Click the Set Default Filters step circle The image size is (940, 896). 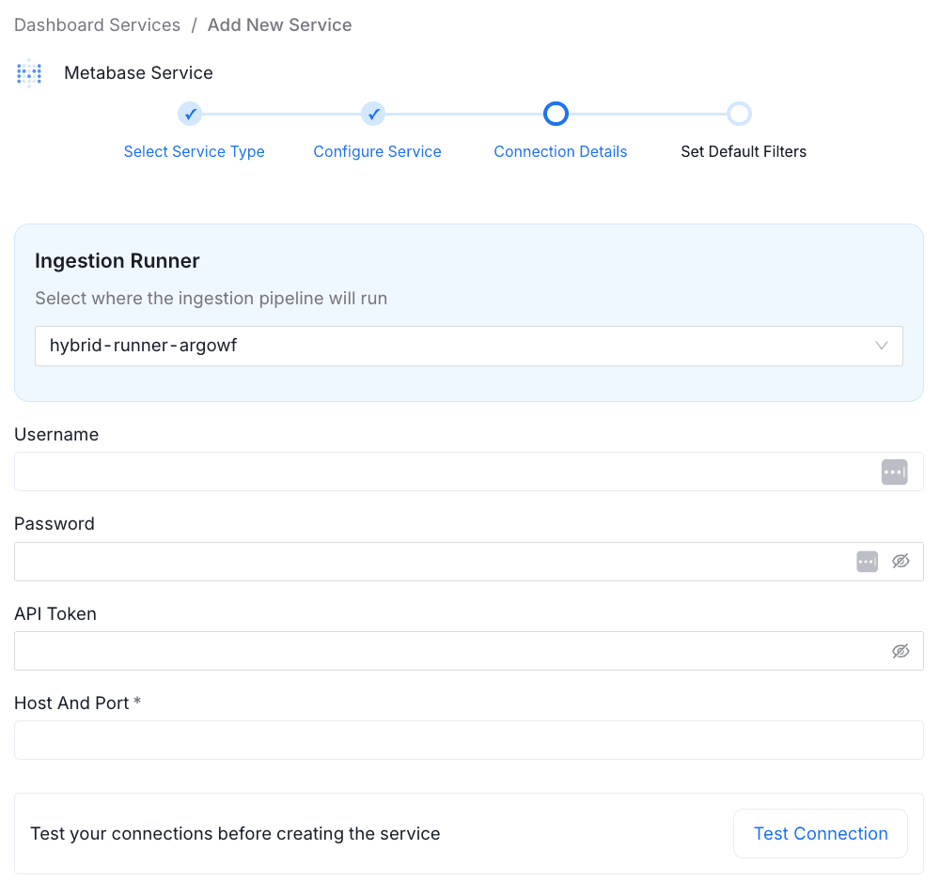(x=739, y=114)
